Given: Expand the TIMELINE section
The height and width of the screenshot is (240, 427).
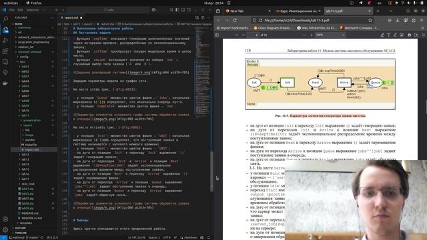Looking at the screenshot, I should point(21,233).
